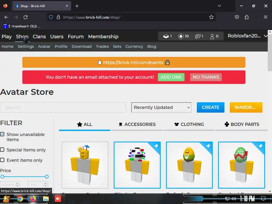This screenshot has width=272, height=204.
Task: Go back with the browser back arrow
Action: pos(6,17)
